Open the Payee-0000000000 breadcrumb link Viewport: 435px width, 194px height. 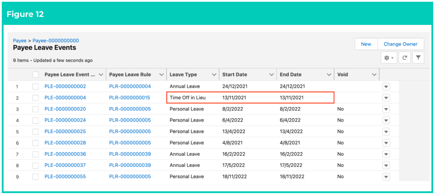tap(56, 41)
